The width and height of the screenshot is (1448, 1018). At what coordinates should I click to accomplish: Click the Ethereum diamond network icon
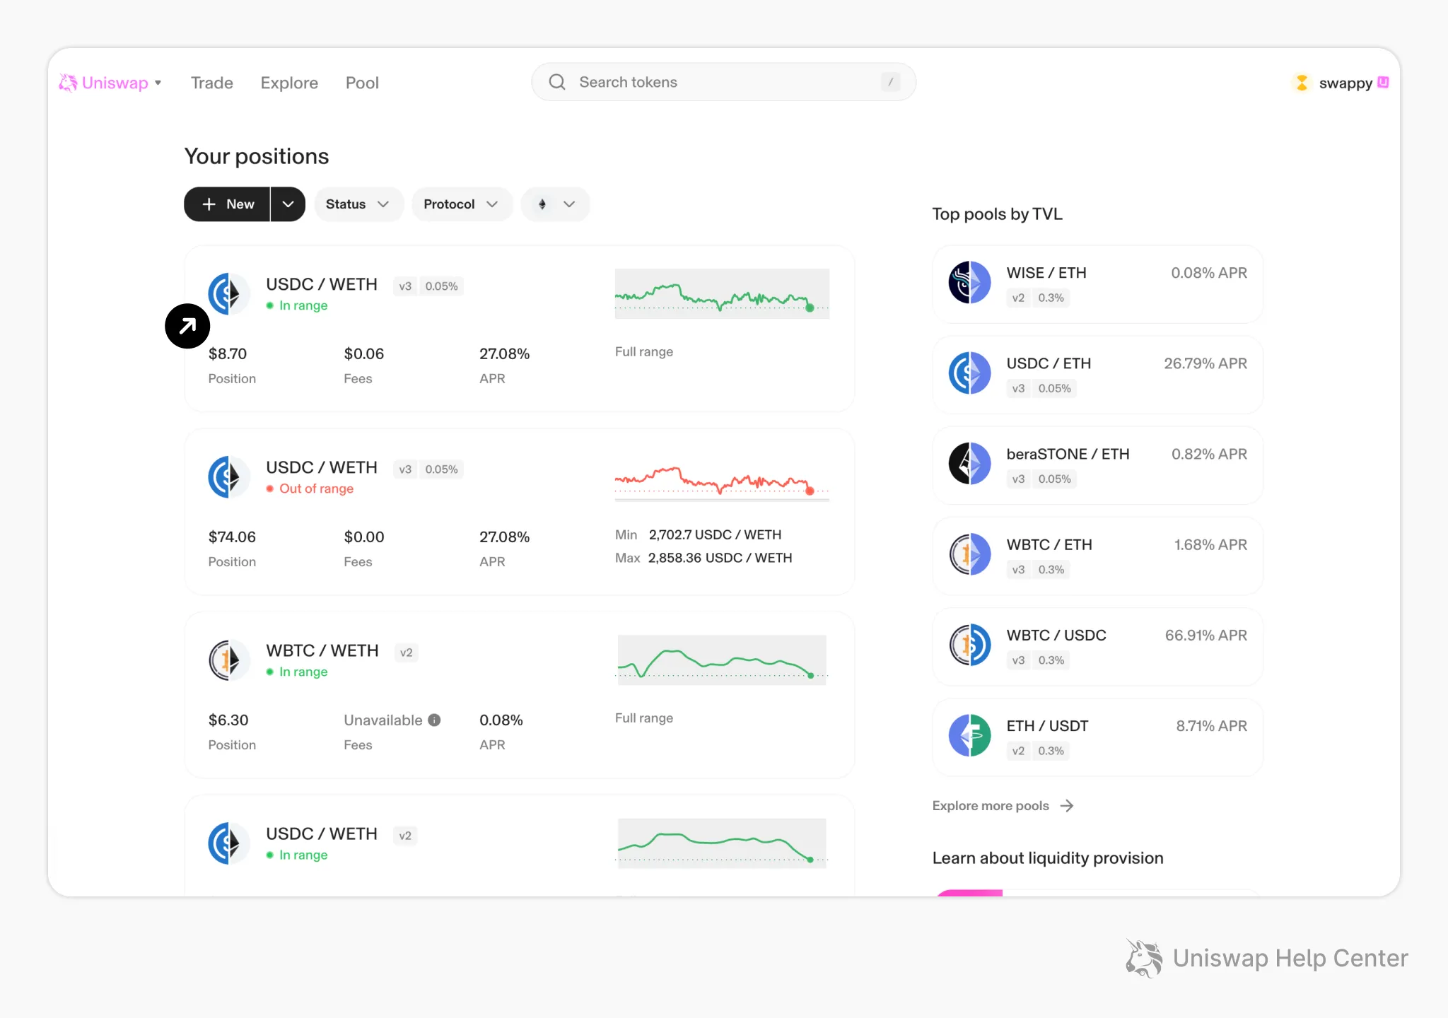[x=542, y=204]
